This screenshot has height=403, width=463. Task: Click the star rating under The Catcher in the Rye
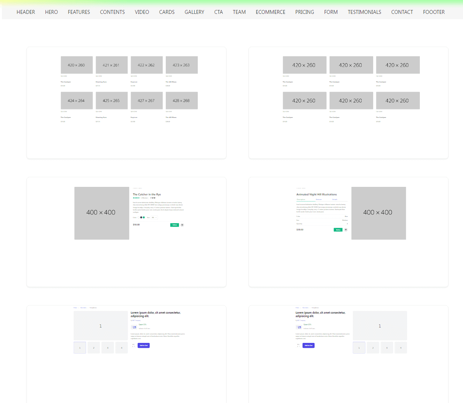click(136, 198)
